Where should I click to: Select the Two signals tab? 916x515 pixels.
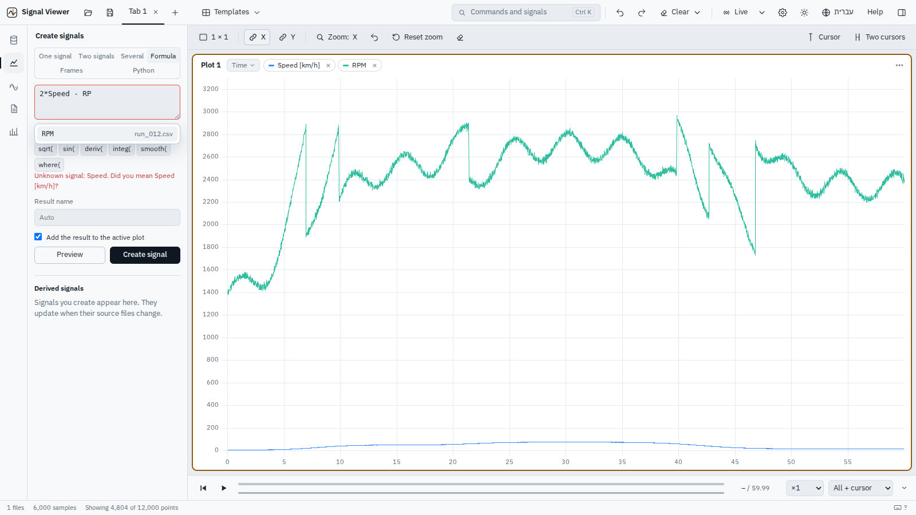[96, 56]
